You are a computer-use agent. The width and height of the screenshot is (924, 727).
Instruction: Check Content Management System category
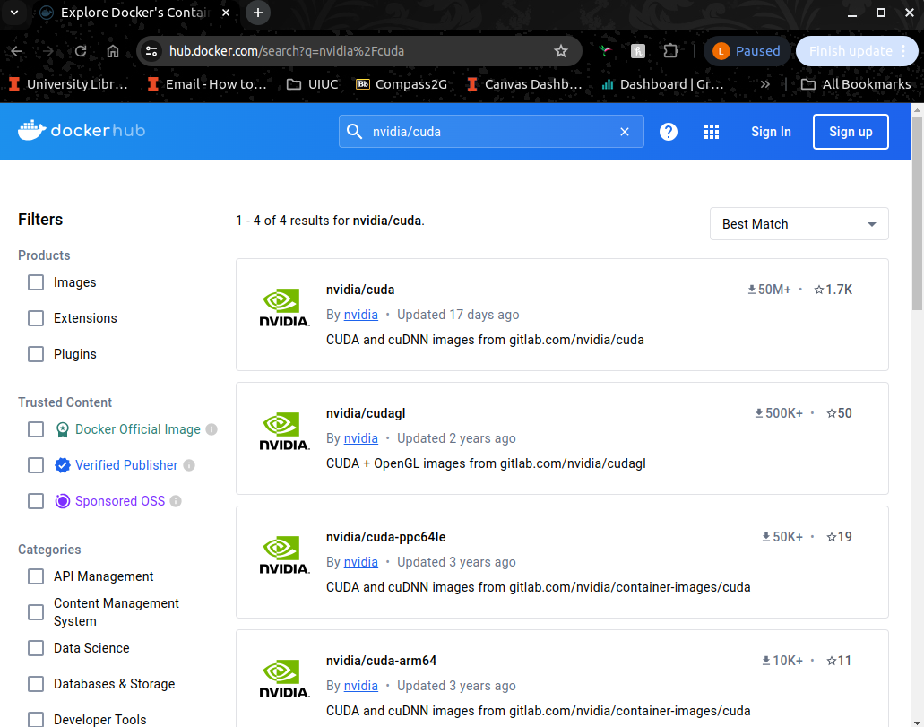[36, 612]
